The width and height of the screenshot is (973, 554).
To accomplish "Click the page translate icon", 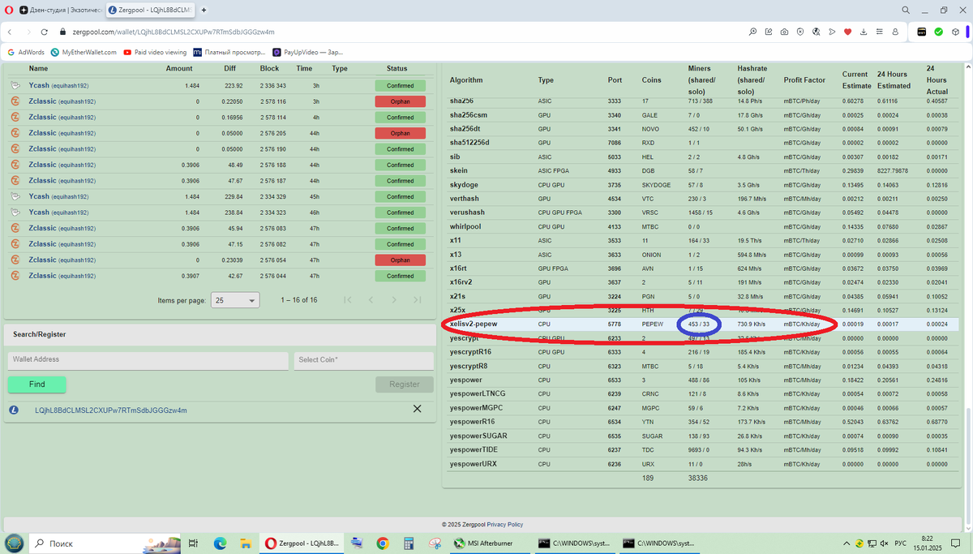I will click(x=816, y=32).
